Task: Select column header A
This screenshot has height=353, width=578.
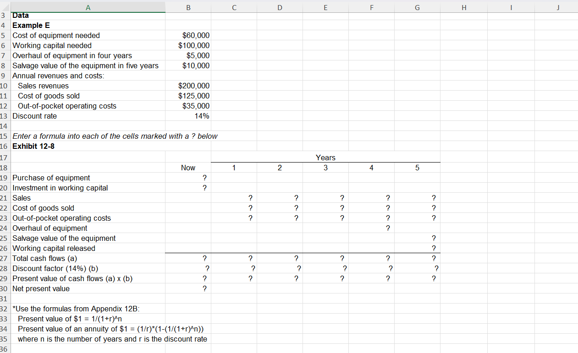Action: [88, 7]
